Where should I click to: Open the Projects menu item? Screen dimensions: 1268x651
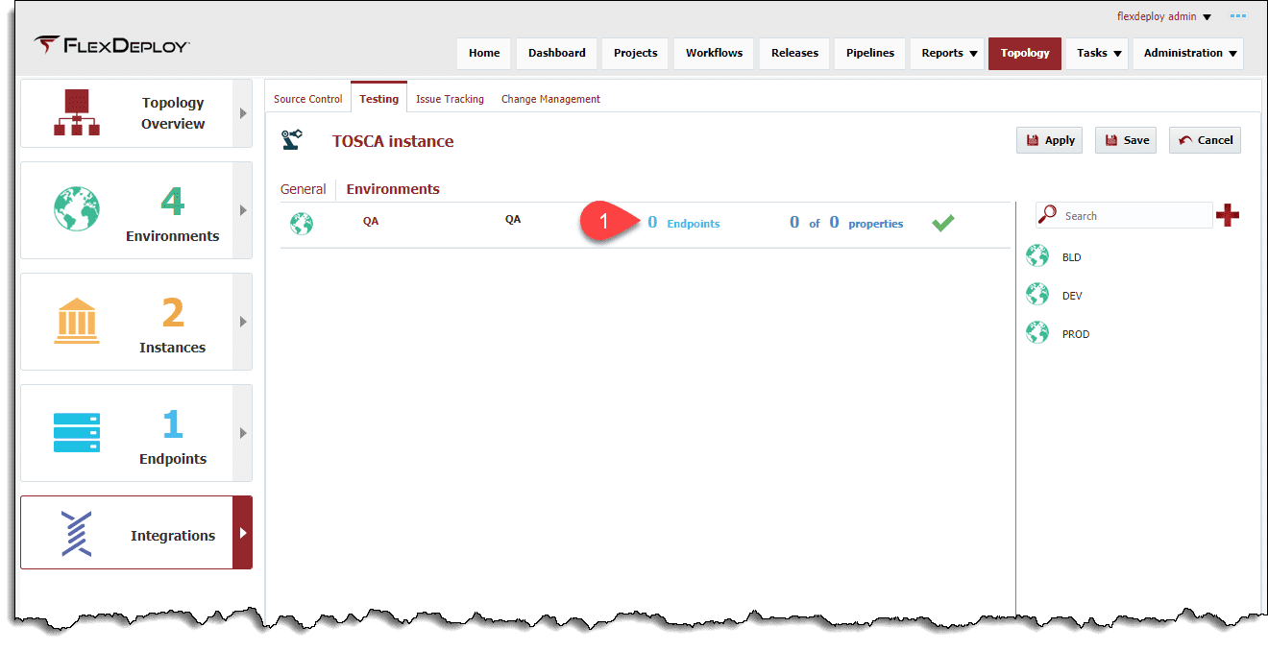point(636,53)
